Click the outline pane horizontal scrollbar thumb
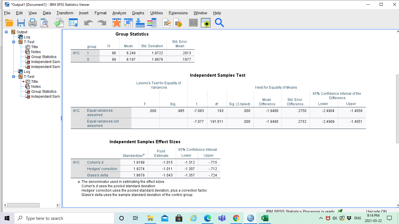Image resolution: width=399 pixels, height=224 pixels. pyautogui.click(x=23, y=205)
